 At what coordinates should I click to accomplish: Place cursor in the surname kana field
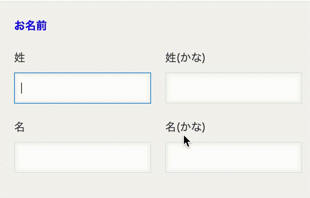pyautogui.click(x=234, y=88)
